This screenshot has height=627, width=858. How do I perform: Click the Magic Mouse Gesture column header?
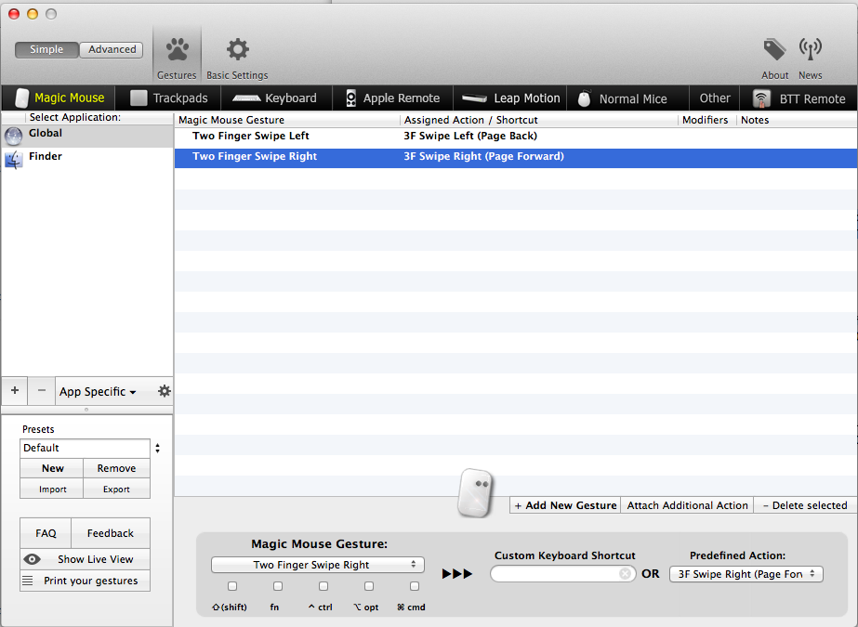[x=288, y=120]
